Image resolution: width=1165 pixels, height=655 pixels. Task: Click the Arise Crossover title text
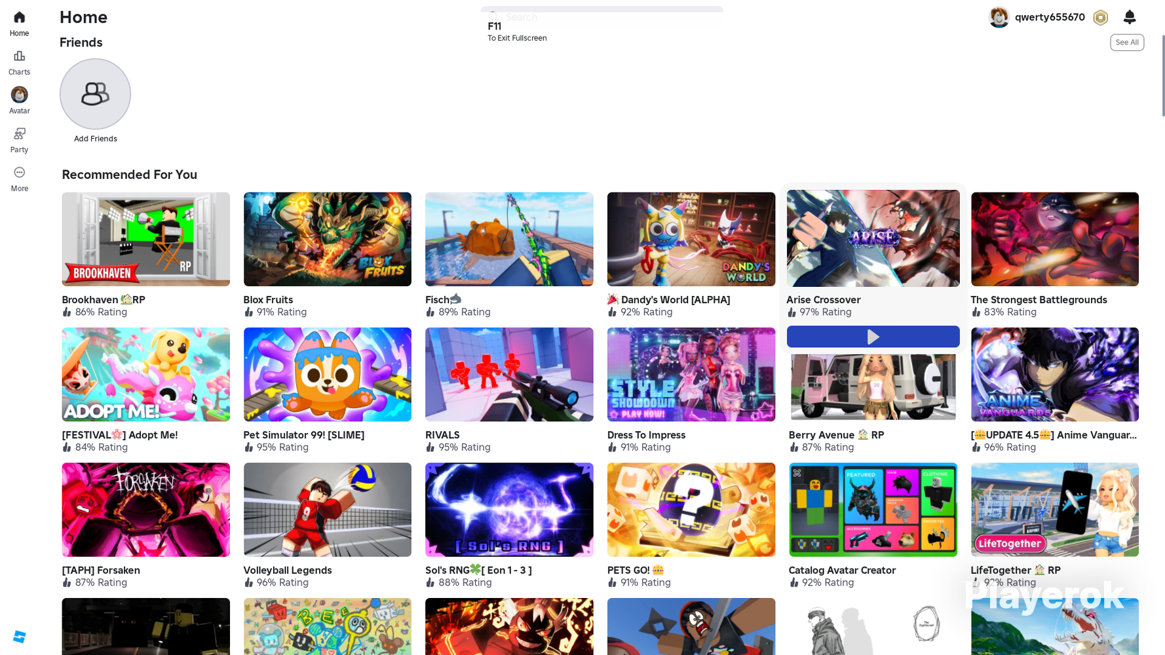coord(824,299)
